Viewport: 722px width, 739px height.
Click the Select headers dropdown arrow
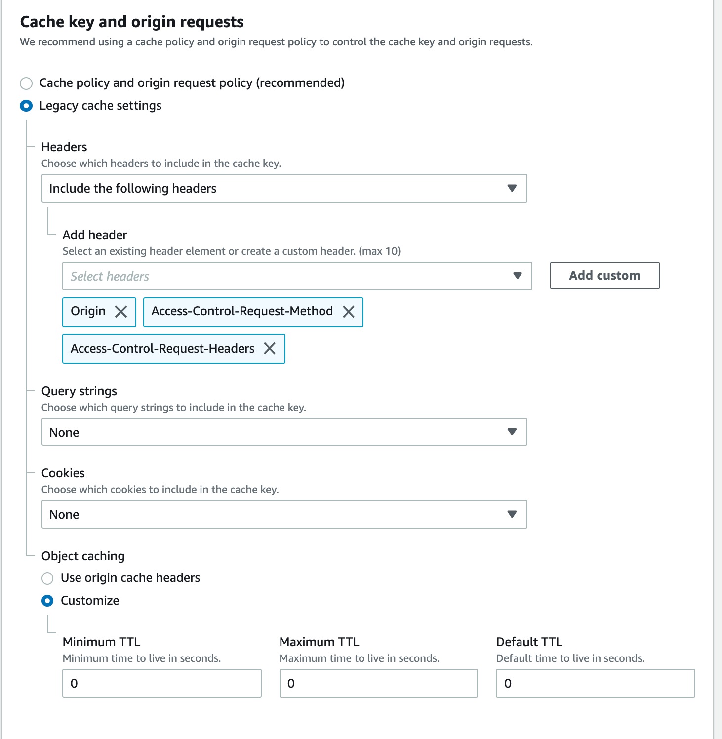point(517,276)
